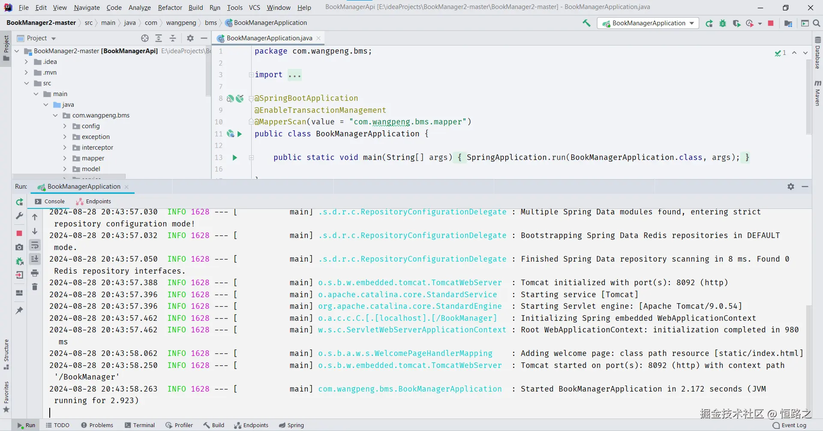Click the Clear All trash icon in console
The height and width of the screenshot is (431, 823).
click(x=35, y=286)
